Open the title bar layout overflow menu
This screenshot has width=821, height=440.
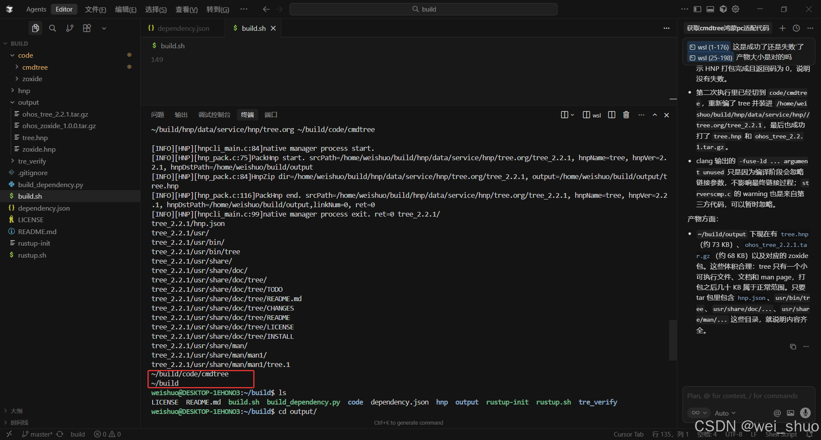pos(685,9)
